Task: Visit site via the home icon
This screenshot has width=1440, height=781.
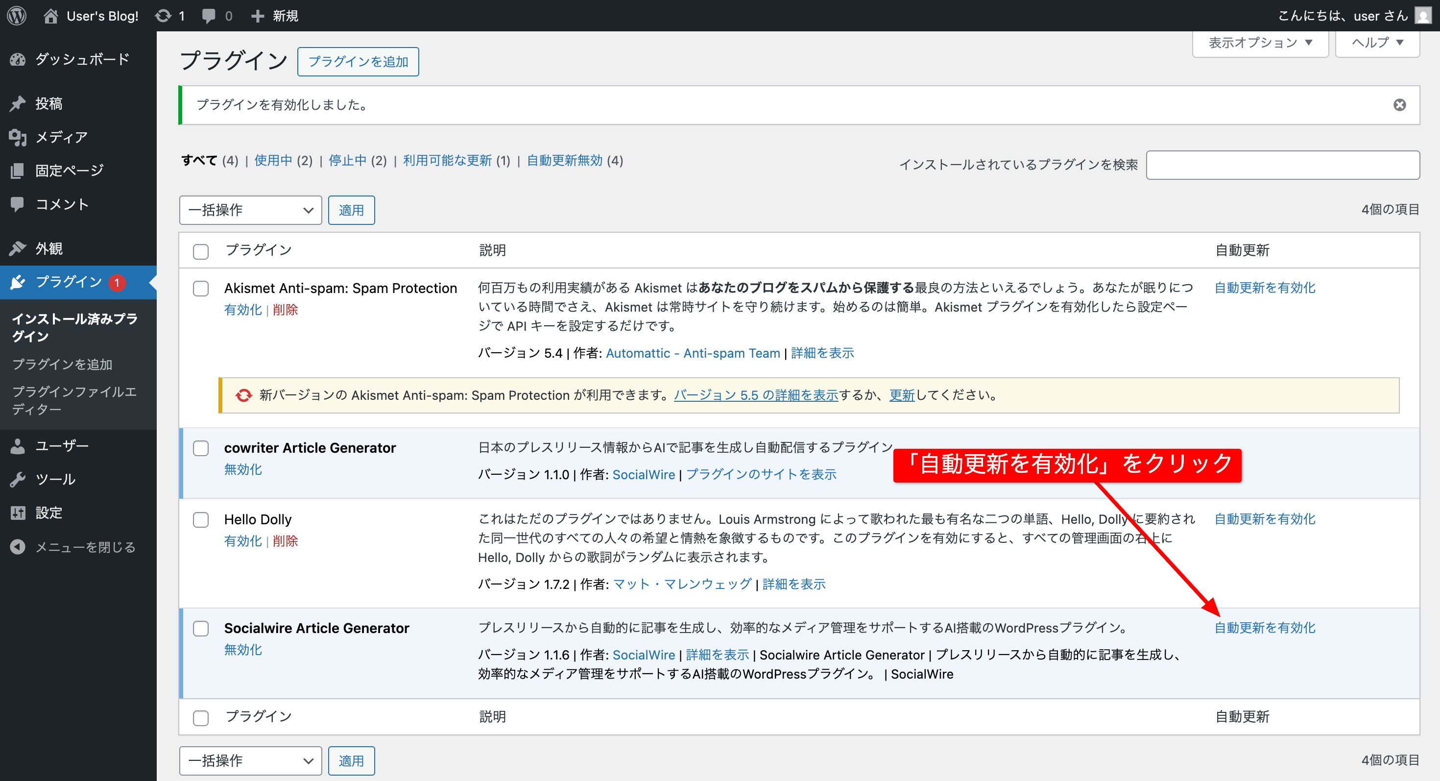Action: (x=51, y=16)
